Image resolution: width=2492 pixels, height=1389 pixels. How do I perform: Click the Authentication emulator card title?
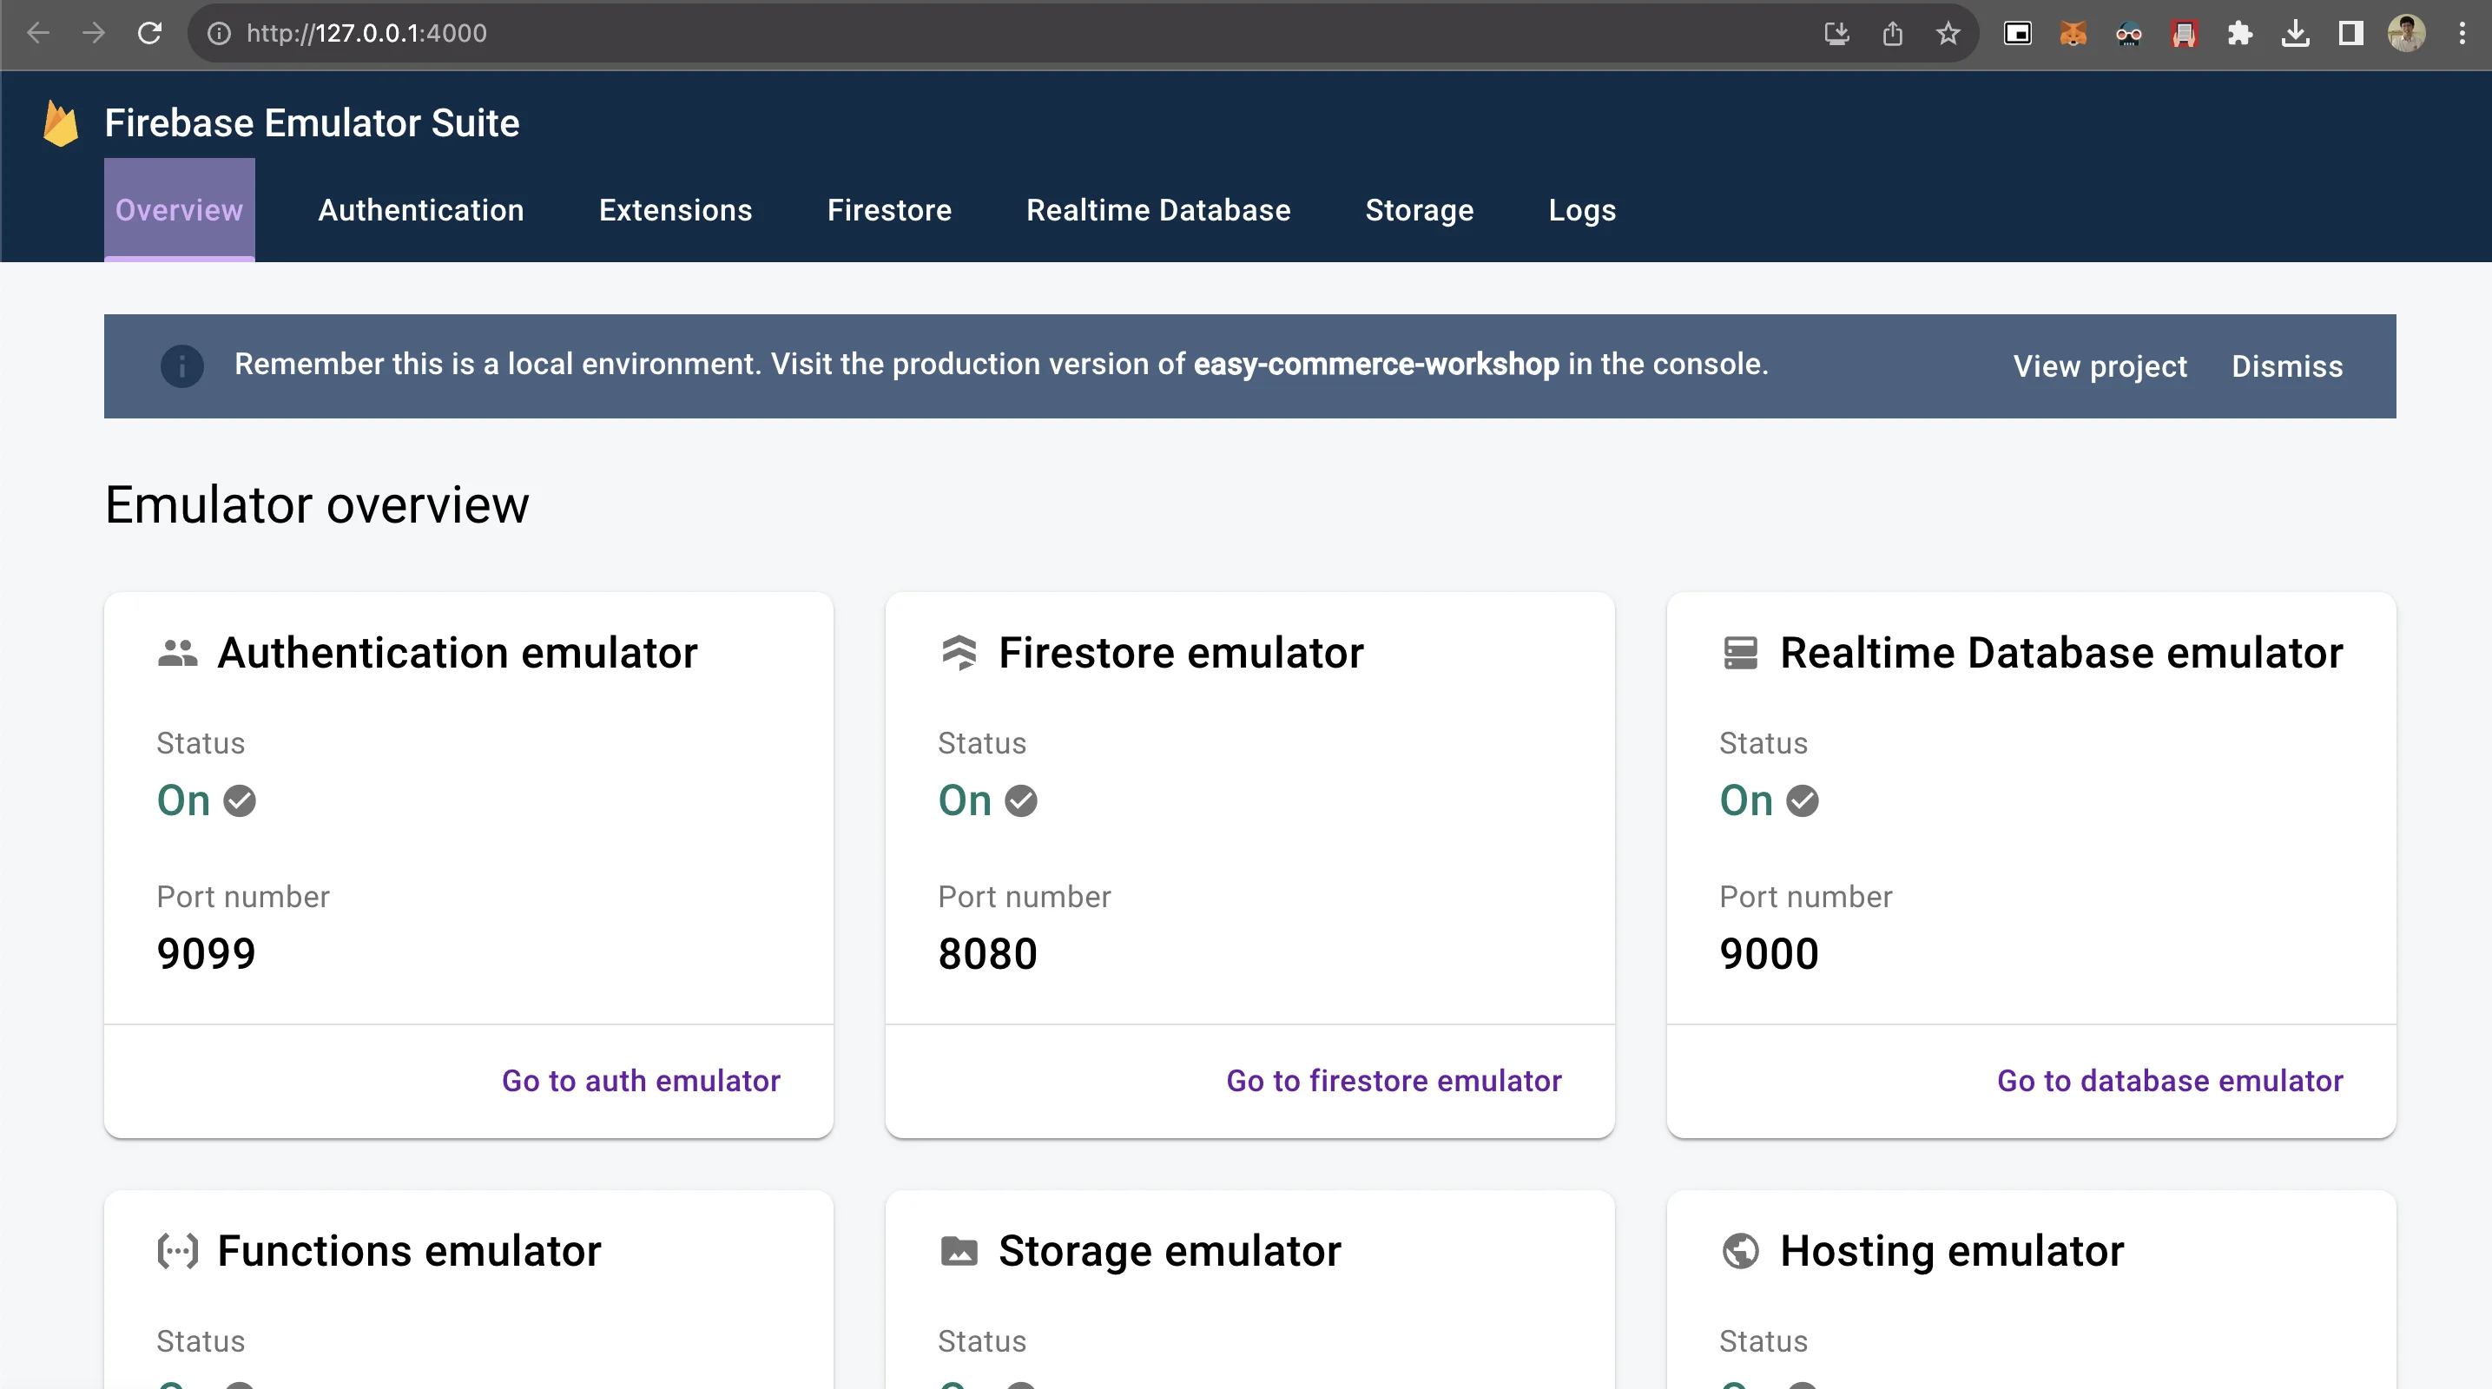(x=458, y=653)
